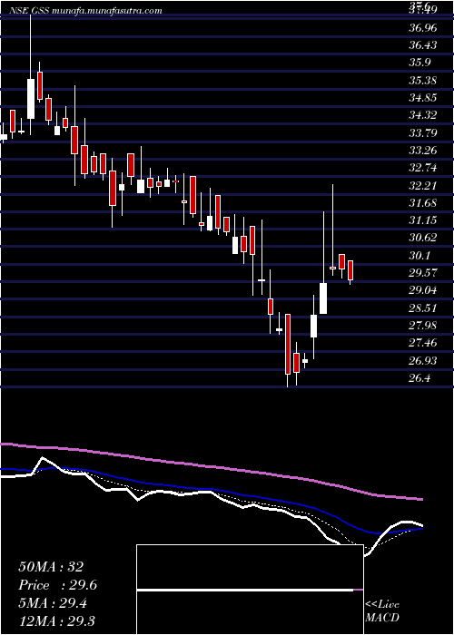The height and width of the screenshot is (635, 454).
Task: Select the 5MA : 29.4 value
Action: (54, 603)
